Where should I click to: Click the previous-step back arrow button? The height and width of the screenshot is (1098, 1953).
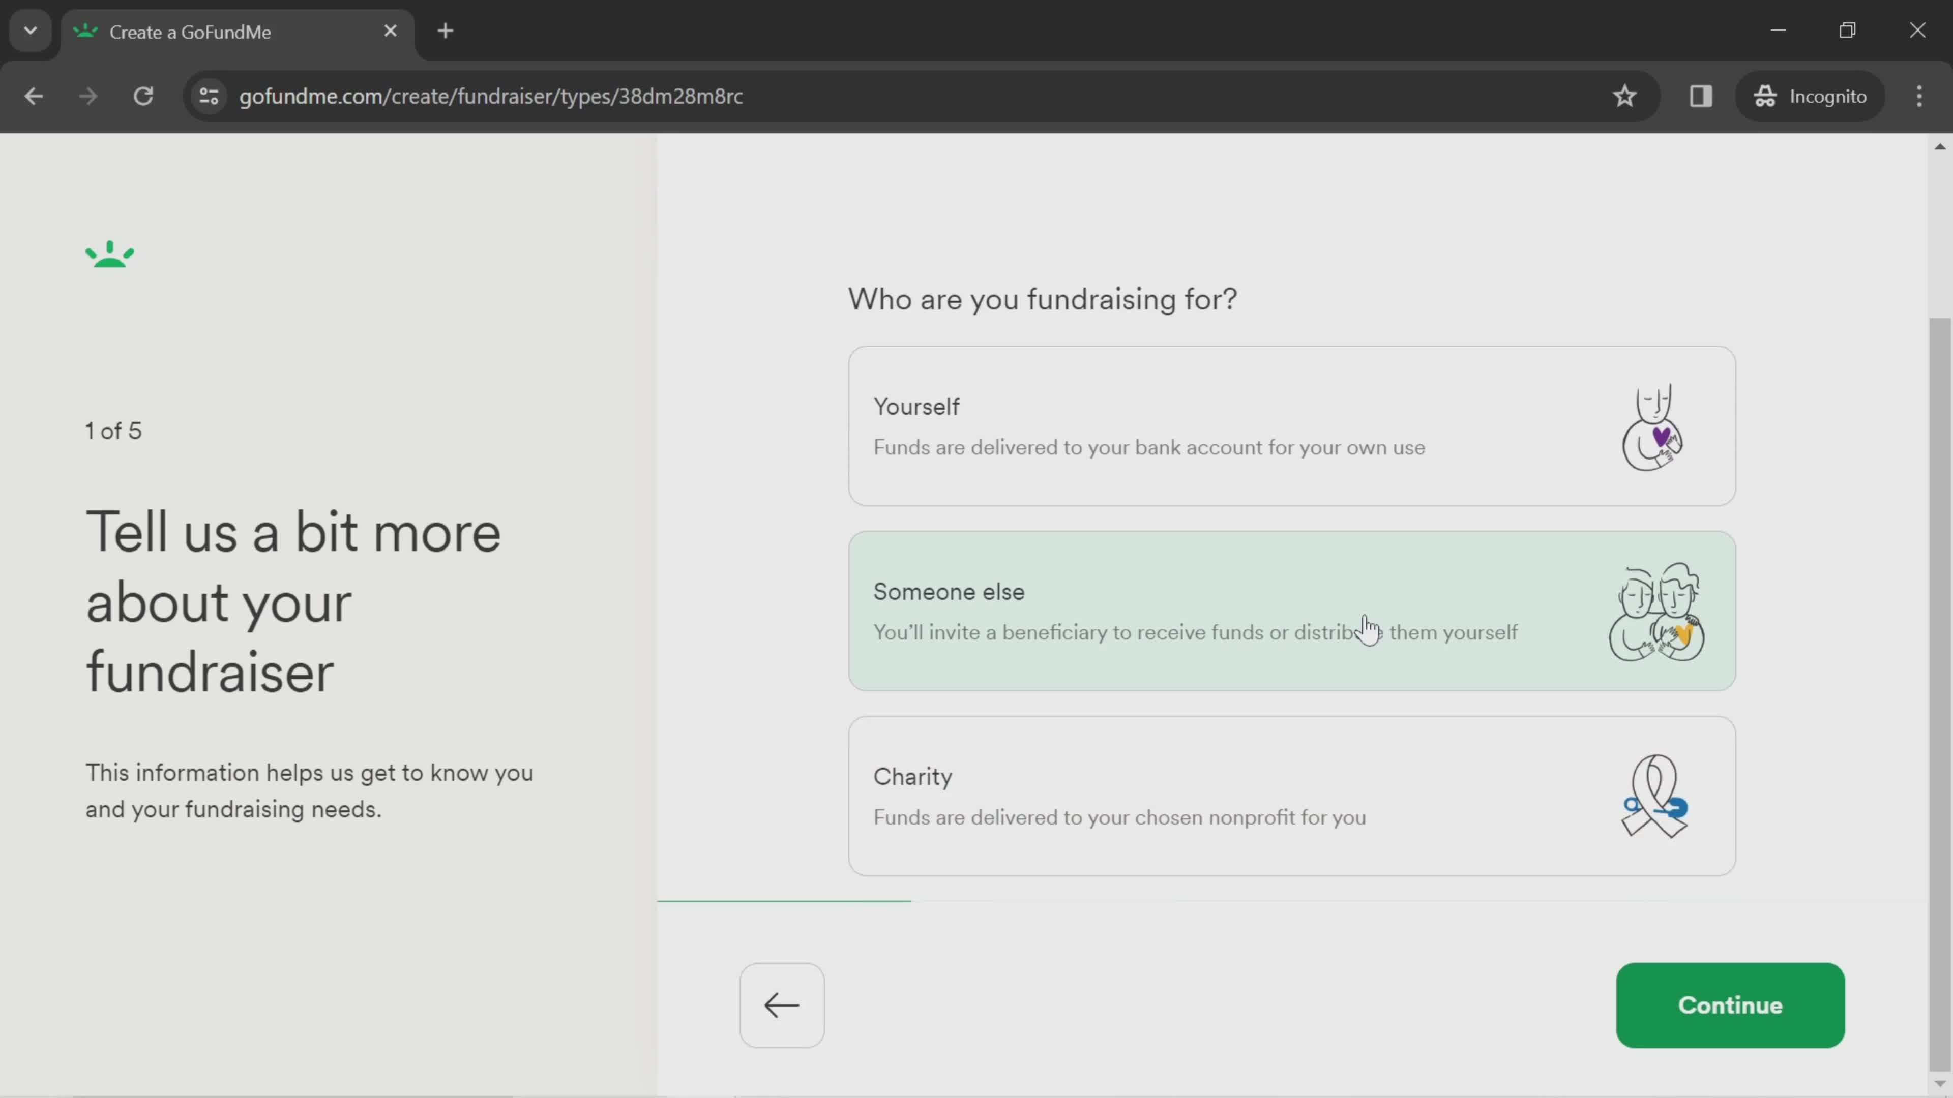click(782, 1005)
